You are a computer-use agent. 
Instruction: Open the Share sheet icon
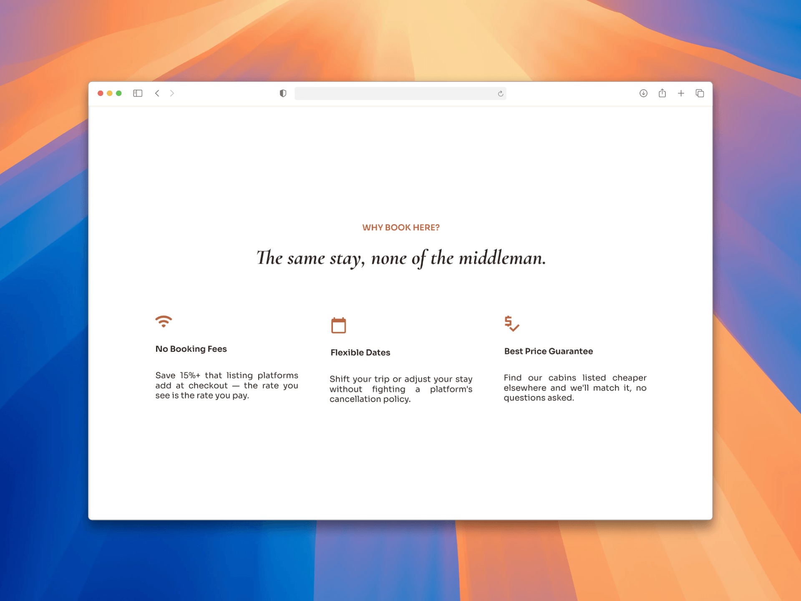pyautogui.click(x=662, y=93)
